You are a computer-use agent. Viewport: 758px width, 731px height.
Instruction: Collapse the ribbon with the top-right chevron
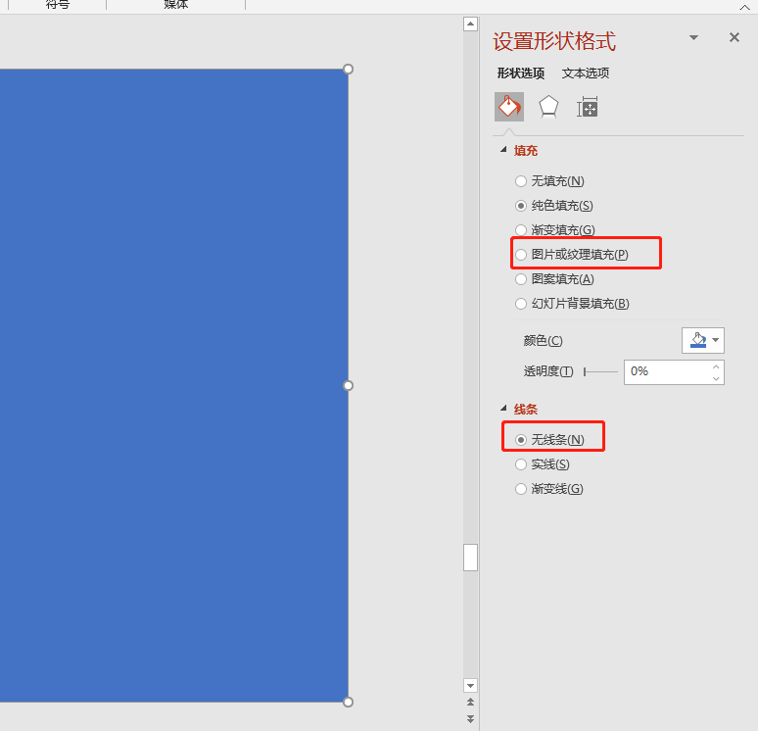[x=744, y=7]
